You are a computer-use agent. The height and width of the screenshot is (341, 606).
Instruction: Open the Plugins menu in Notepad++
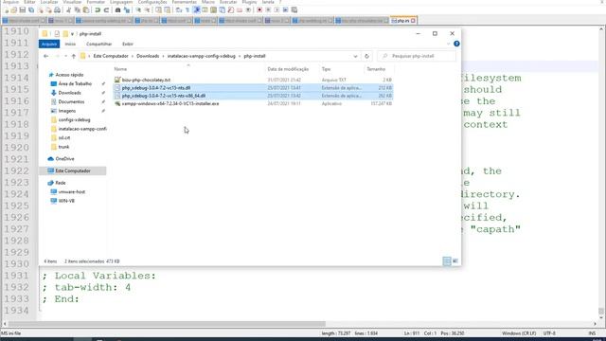click(x=249, y=2)
